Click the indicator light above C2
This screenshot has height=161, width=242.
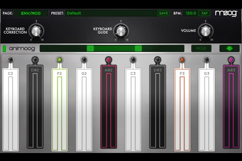click(x=11, y=60)
